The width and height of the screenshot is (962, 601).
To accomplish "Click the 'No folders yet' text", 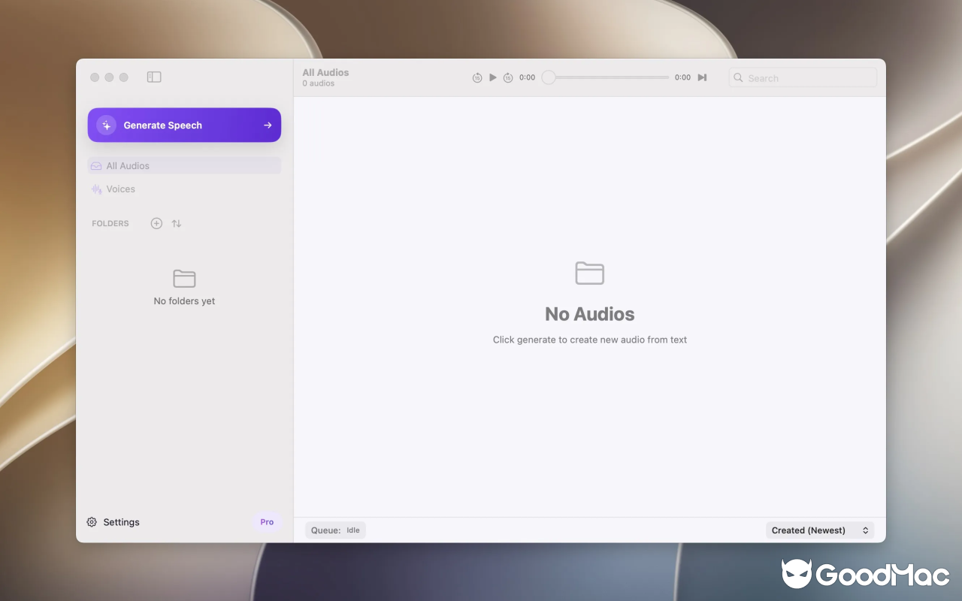I will pos(184,301).
